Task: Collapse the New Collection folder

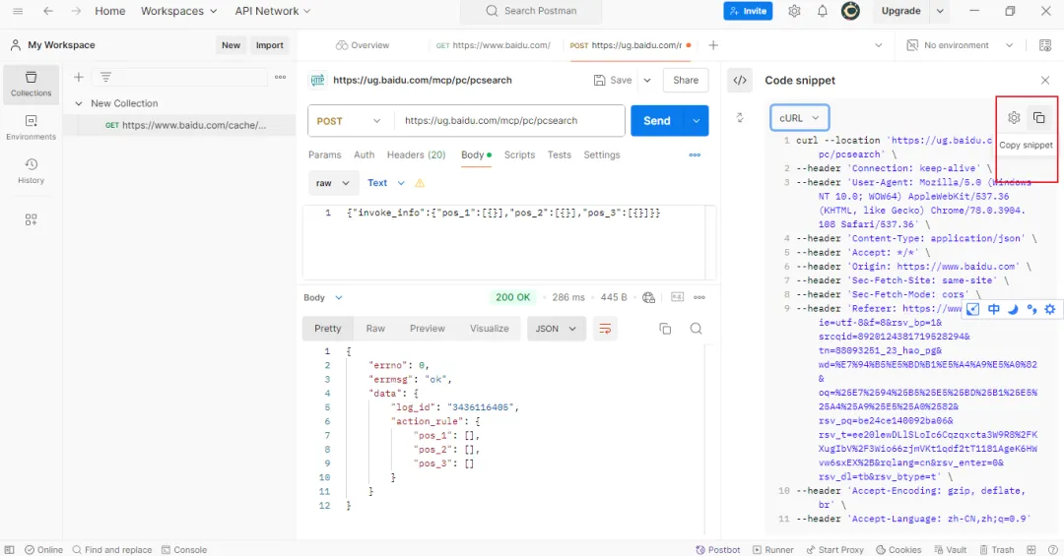Action: point(79,103)
